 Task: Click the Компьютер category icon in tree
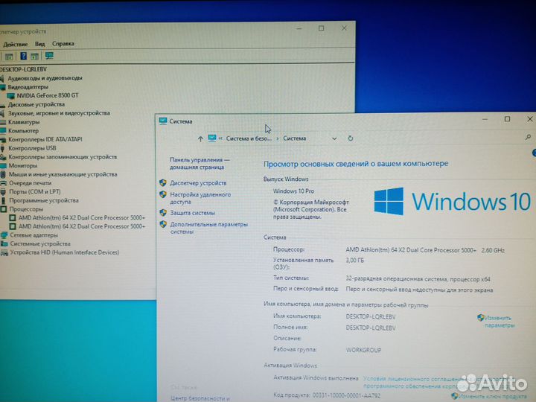click(x=3, y=131)
